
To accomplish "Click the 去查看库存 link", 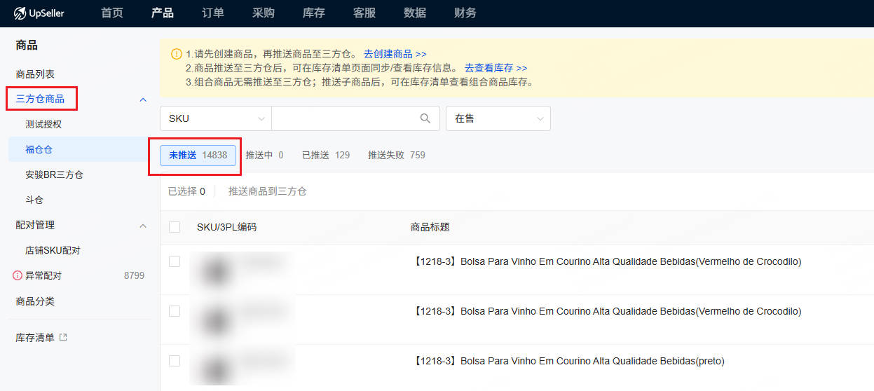I will [x=496, y=68].
